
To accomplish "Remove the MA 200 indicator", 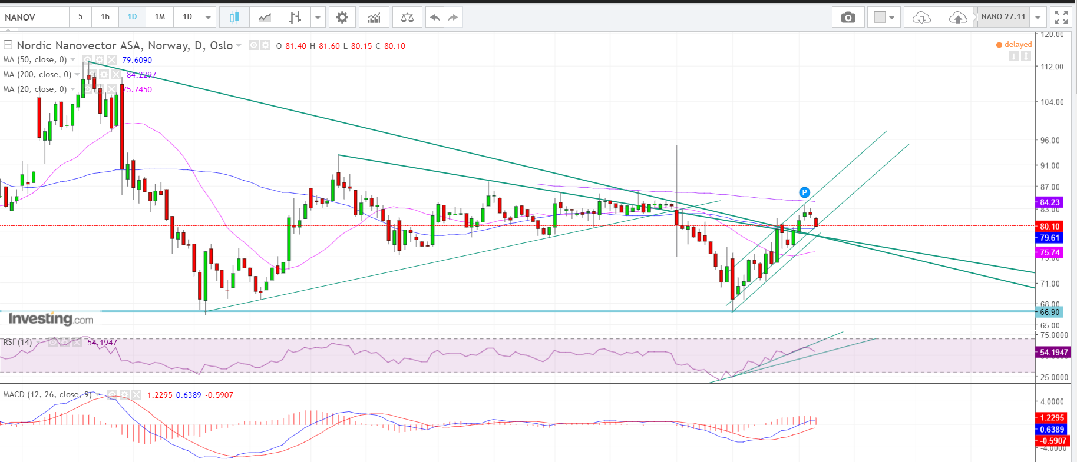I will click(115, 74).
